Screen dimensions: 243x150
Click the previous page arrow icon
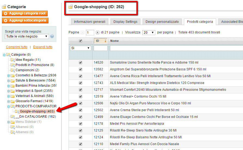(x=83, y=33)
